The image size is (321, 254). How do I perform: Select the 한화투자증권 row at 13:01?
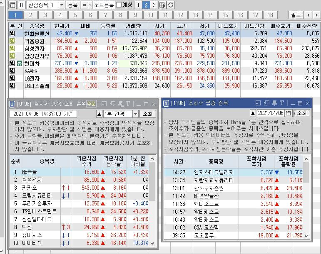click(234, 188)
